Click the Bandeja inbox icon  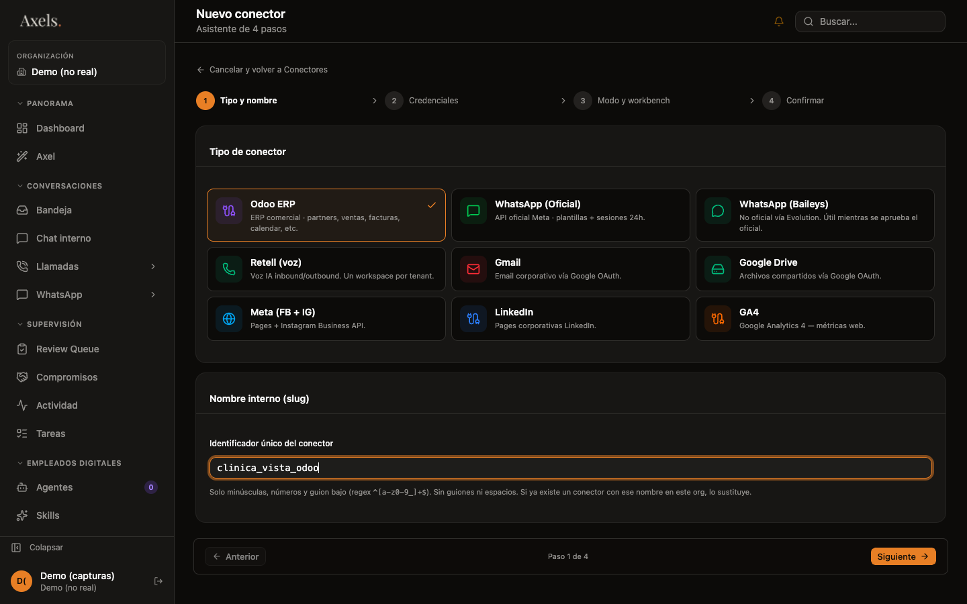point(22,210)
